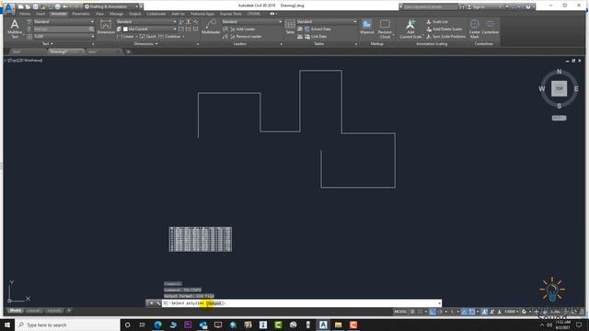The image size is (589, 331).
Task: Open the Scale List tool
Action: pyautogui.click(x=437, y=22)
